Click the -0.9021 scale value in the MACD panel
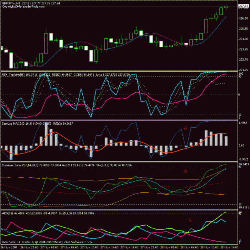This screenshot has width=250, height=250. point(244,159)
